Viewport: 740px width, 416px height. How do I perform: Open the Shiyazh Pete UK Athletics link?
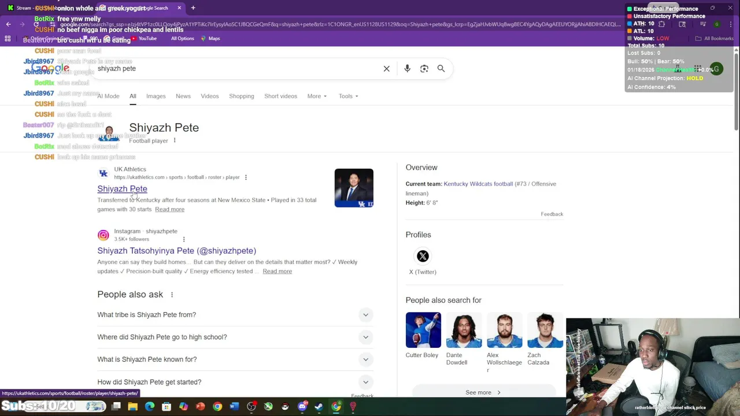click(x=122, y=189)
